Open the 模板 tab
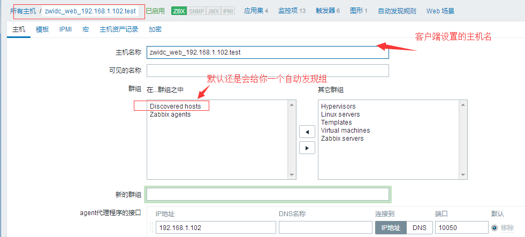 42,29
